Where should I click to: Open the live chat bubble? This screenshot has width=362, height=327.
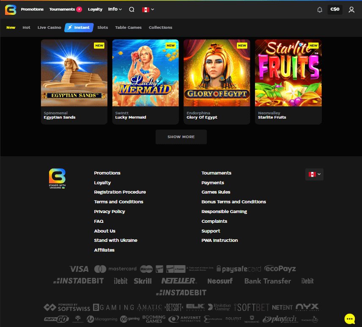coord(350,319)
